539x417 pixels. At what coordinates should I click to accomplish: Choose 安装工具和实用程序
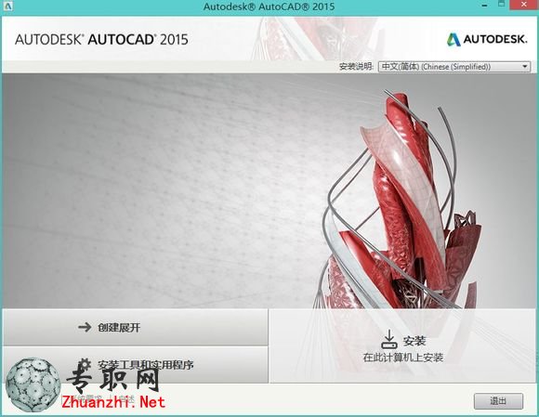point(135,365)
